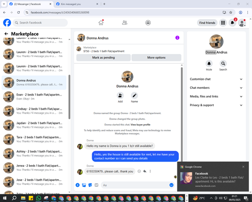Go to the Facebook Home icon
The image size is (252, 202).
(101, 23)
